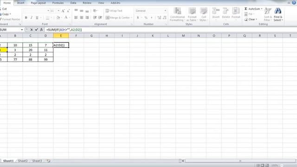Open the Add-Ins tab

(x=116, y=3)
